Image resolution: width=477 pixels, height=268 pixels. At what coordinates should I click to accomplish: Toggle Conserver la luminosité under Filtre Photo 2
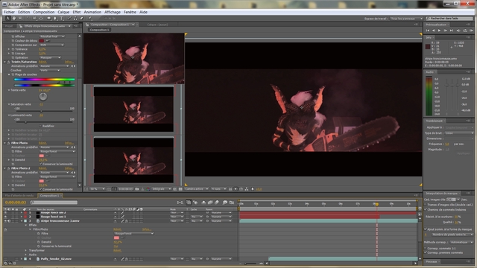(40, 189)
